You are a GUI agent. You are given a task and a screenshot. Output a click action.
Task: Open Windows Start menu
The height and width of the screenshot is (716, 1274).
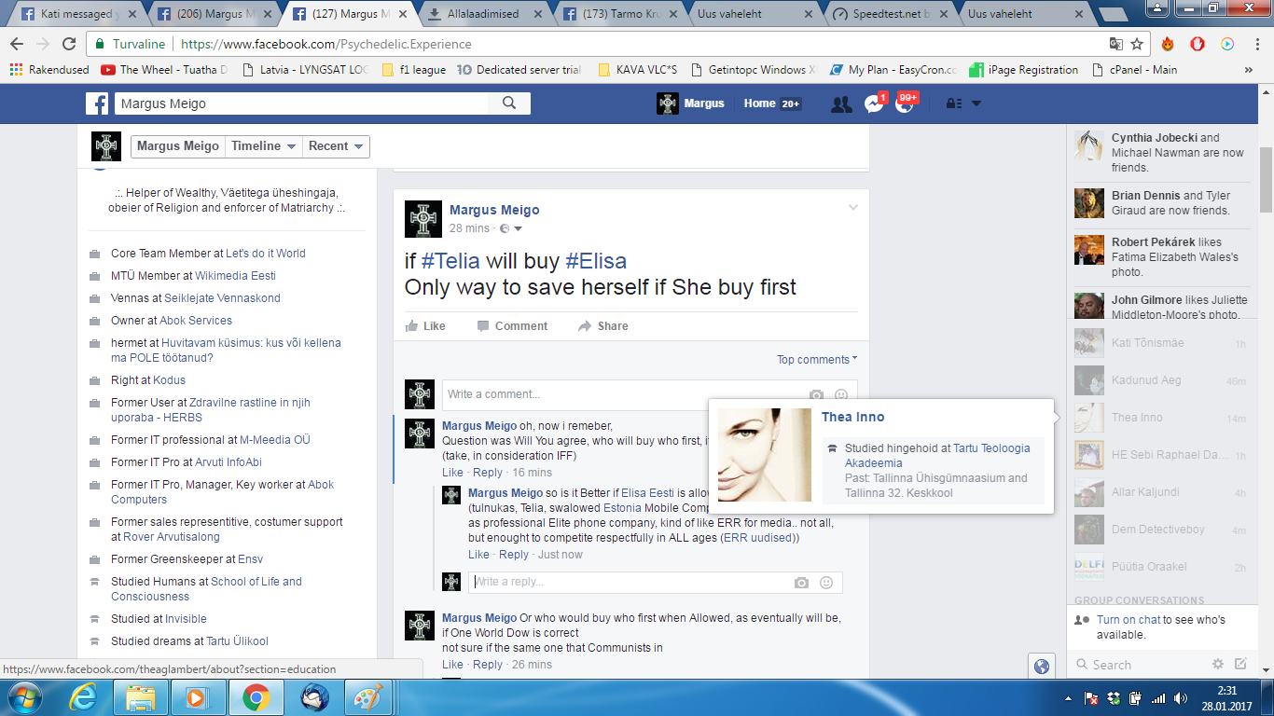click(23, 697)
